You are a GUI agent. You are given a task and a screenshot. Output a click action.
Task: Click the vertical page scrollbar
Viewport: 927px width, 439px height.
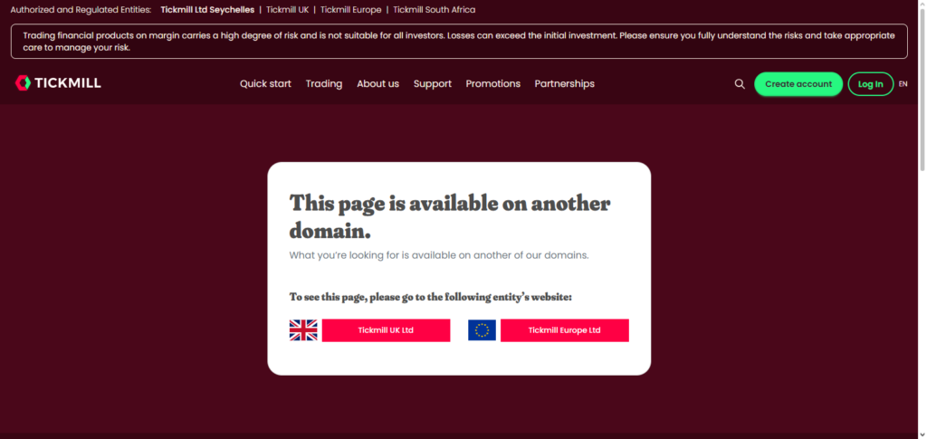(922, 219)
